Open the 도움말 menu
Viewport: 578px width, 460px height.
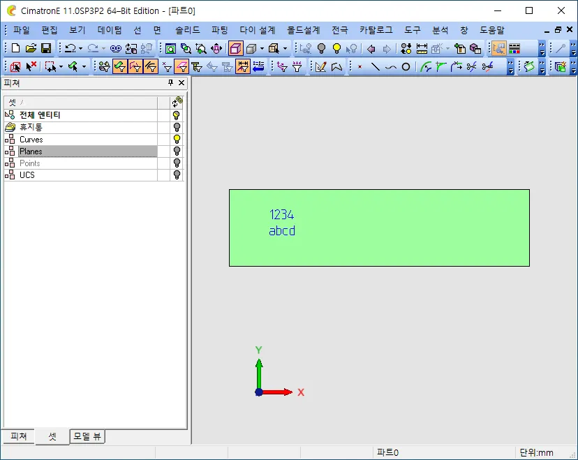coord(492,30)
